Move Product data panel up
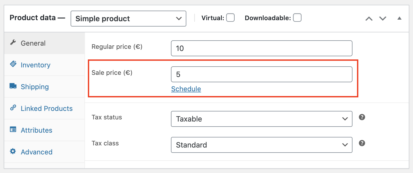The image size is (413, 173). pos(369,19)
